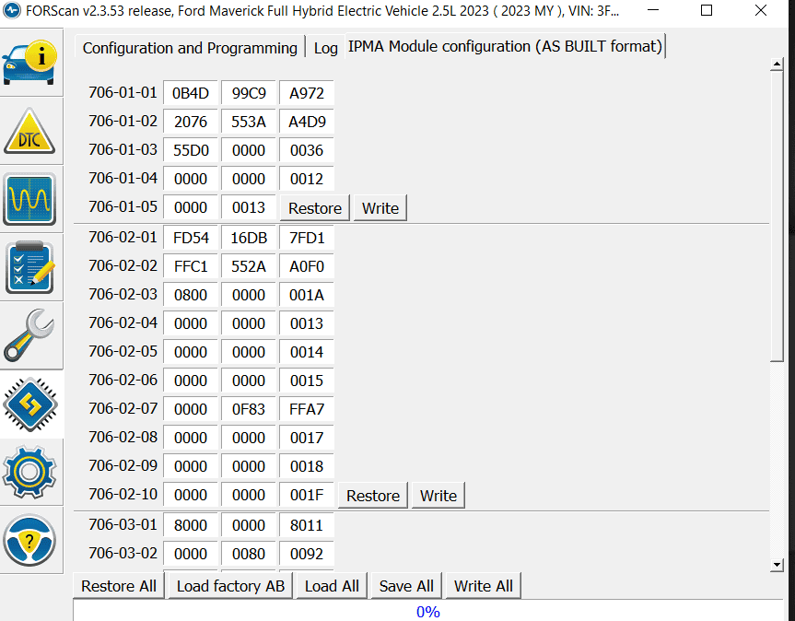Click Write button beside 706-02-10
Image resolution: width=795 pixels, height=621 pixels.
438,496
